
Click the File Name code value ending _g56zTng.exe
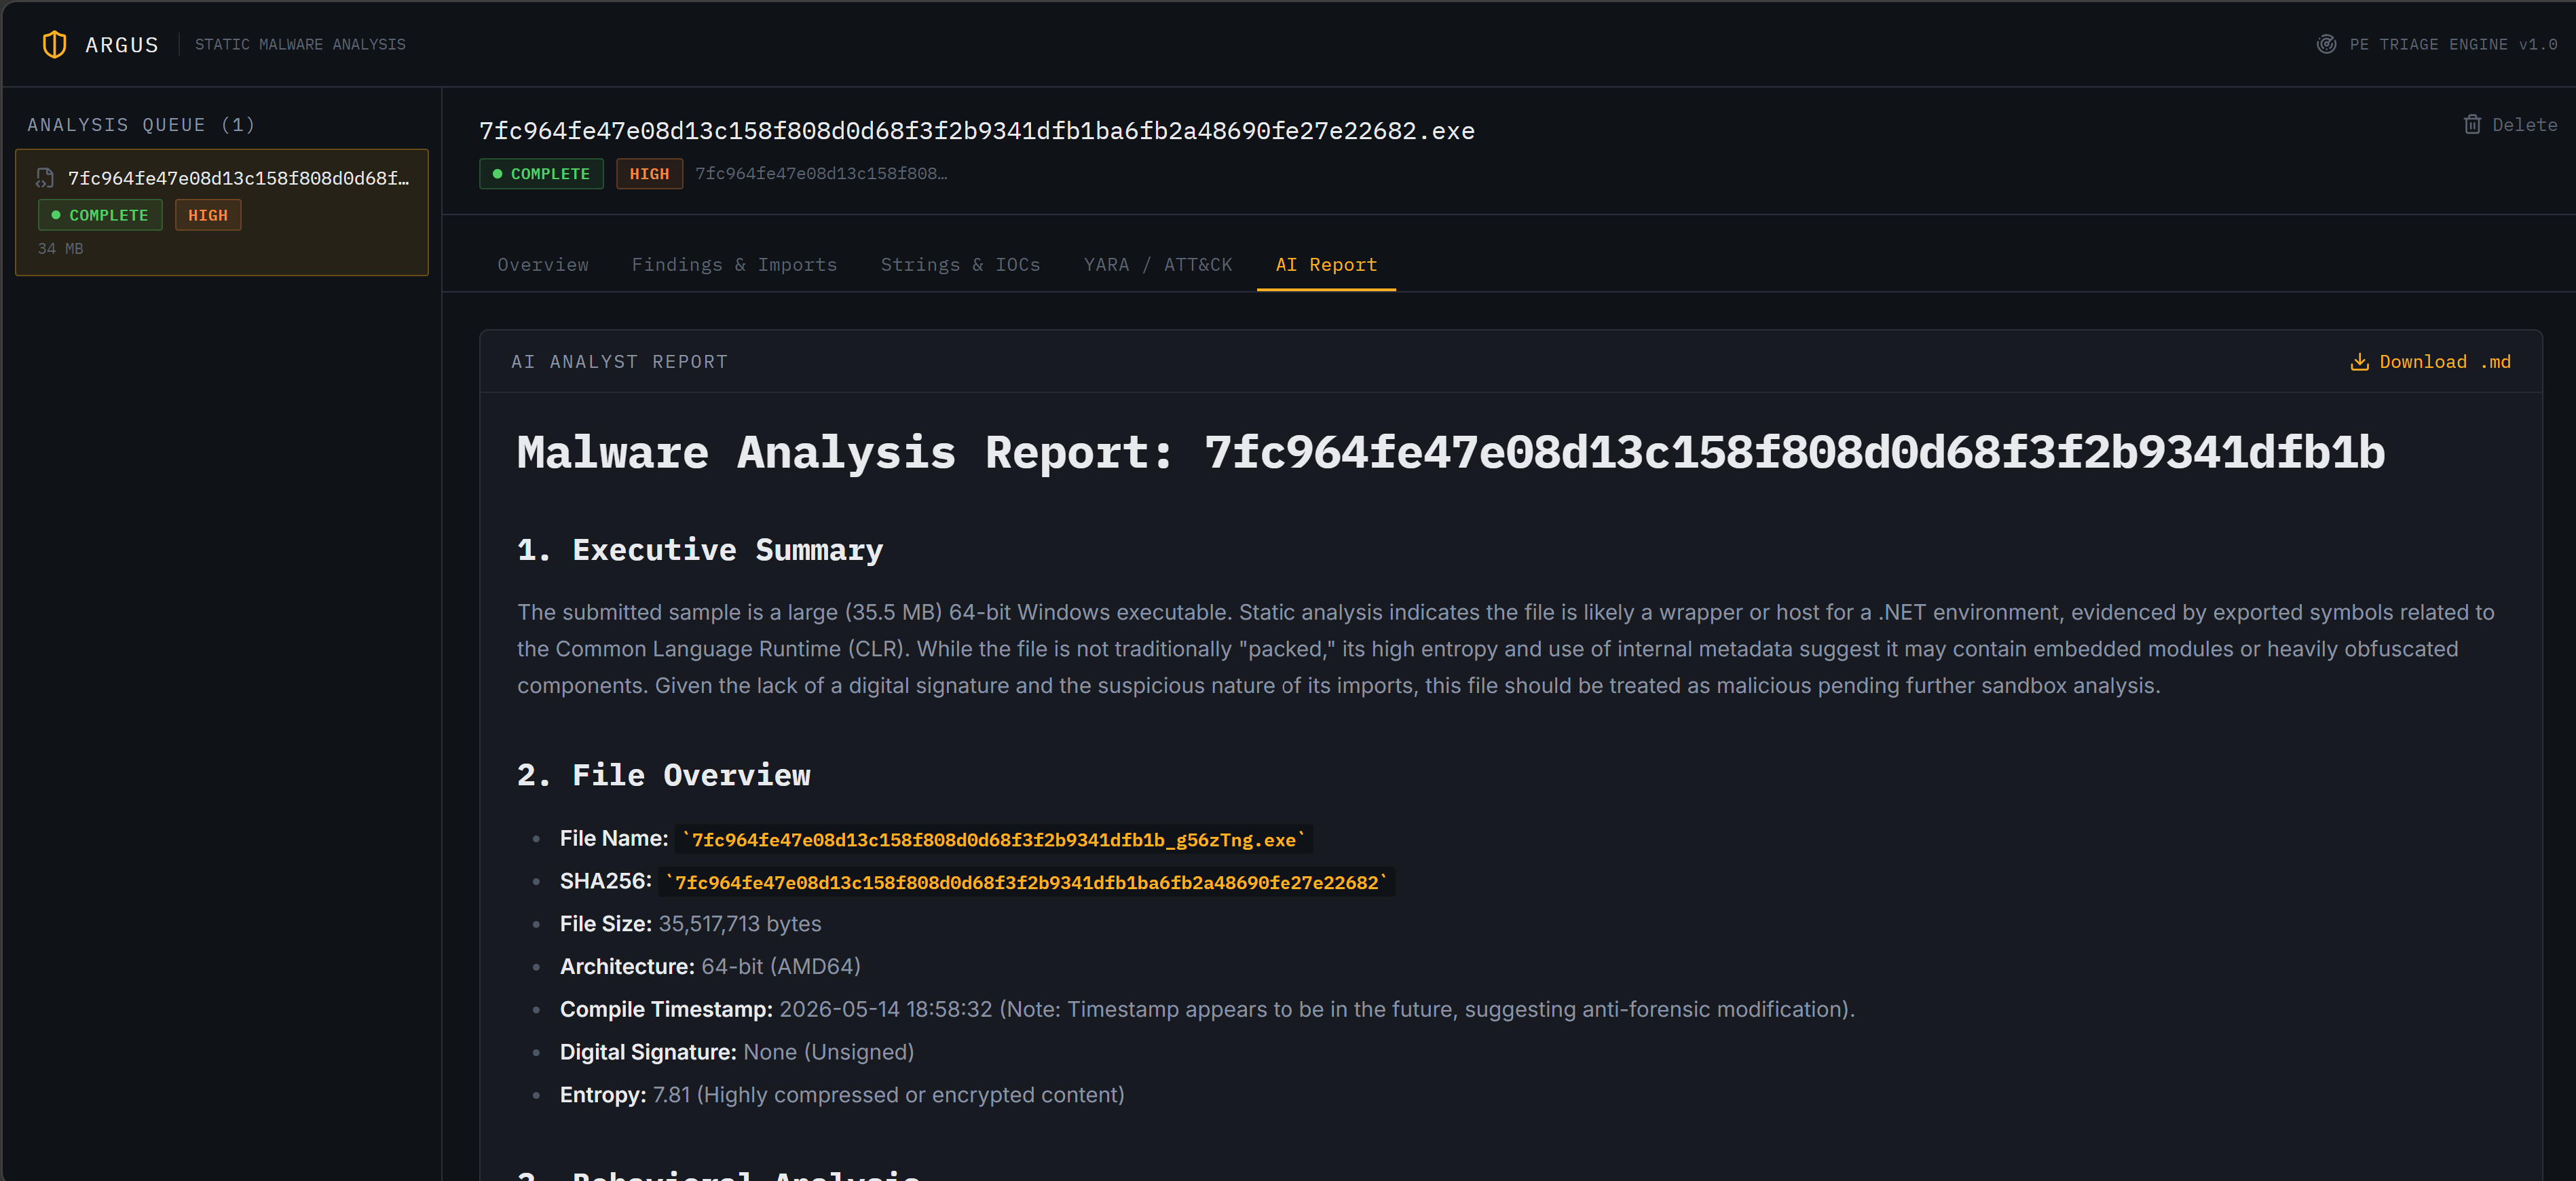pos(994,839)
